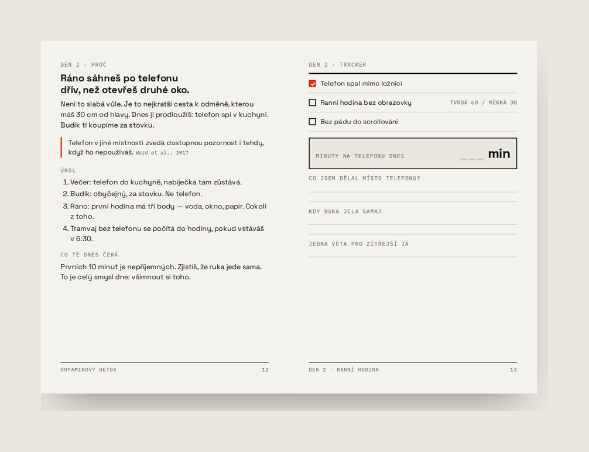Click the 'MINUTY NA TELEFONU DNES' label
589x452 pixels.
pos(360,156)
